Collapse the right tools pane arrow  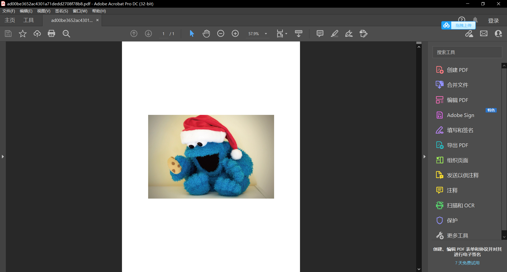(424, 157)
